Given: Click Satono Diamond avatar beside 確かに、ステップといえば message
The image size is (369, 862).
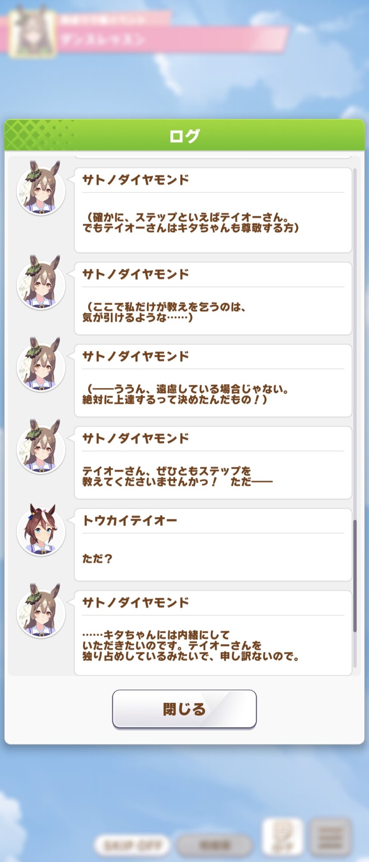Looking at the screenshot, I should coord(41,188).
